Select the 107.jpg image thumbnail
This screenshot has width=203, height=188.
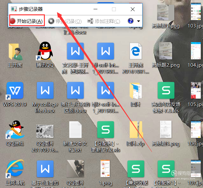[x=196, y=169]
